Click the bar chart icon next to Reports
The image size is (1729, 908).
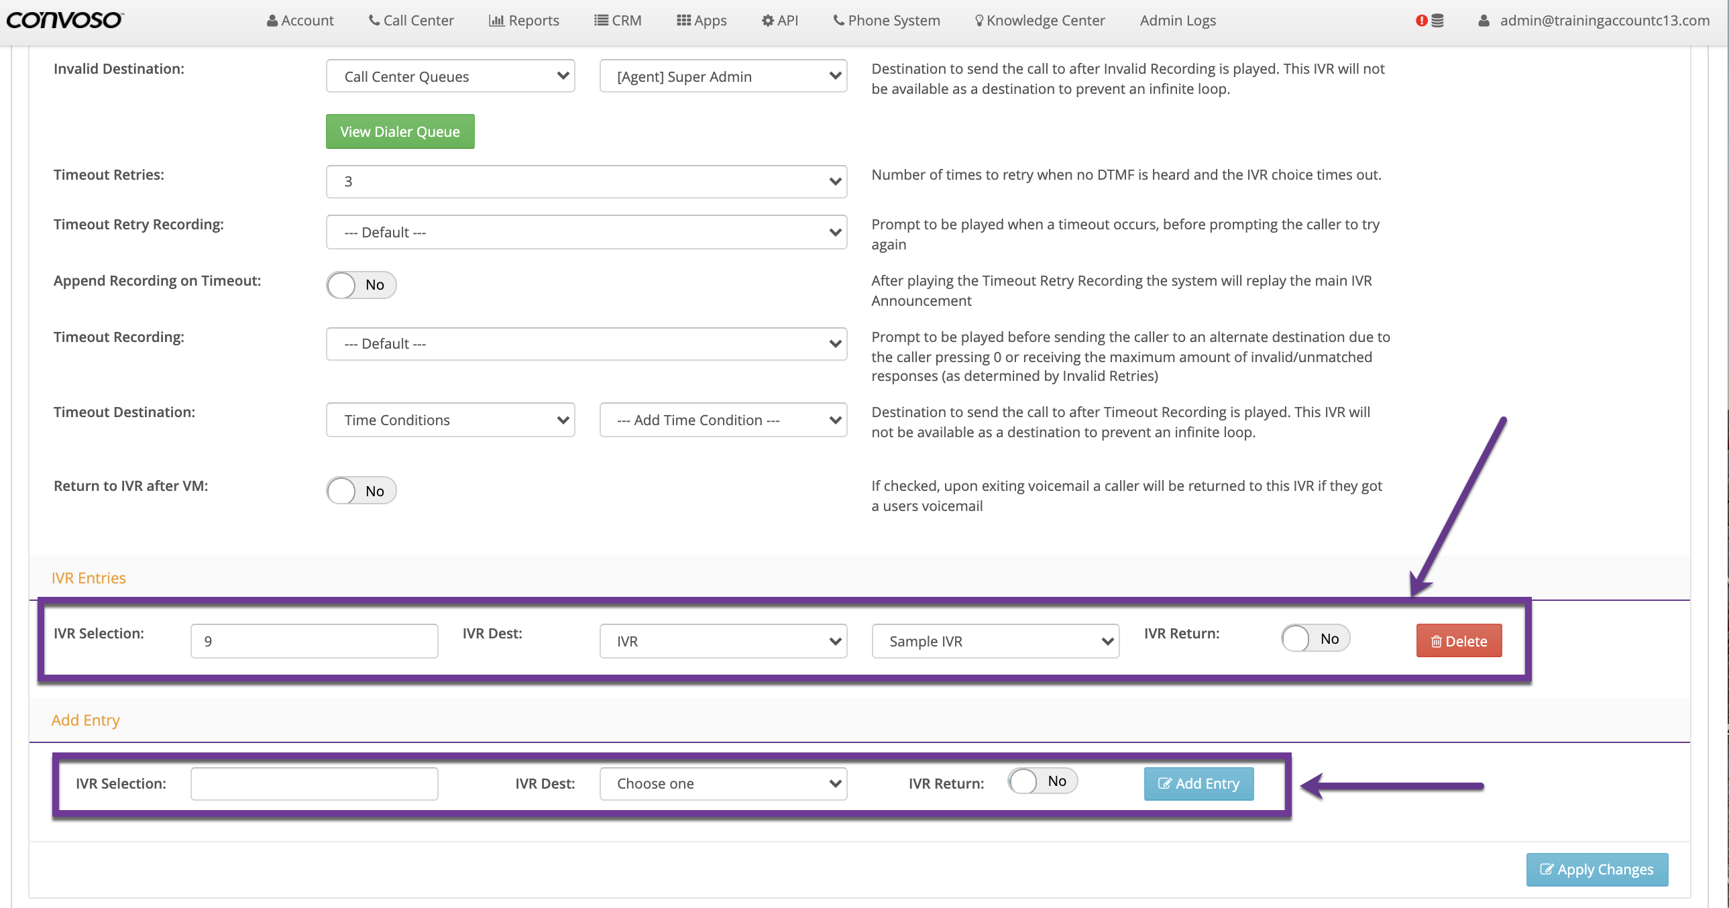point(496,20)
